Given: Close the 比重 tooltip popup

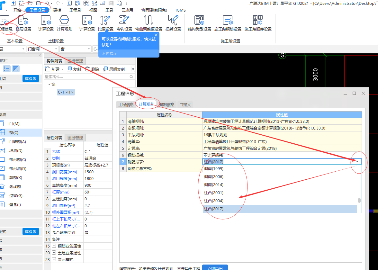Looking at the screenshot, I should tap(156, 35).
